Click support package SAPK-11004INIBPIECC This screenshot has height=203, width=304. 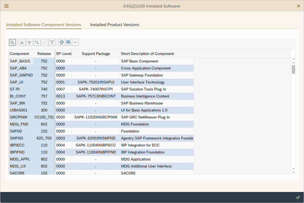(96, 145)
